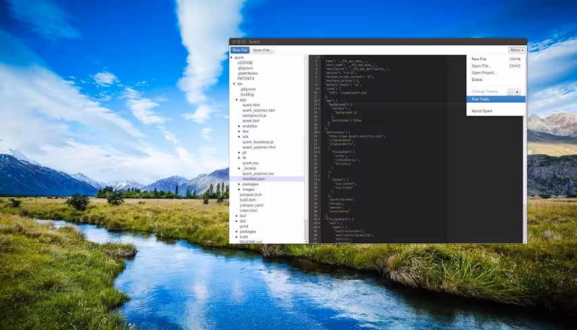
Task: Click next theme button beside Change Theme
Action: 517,92
